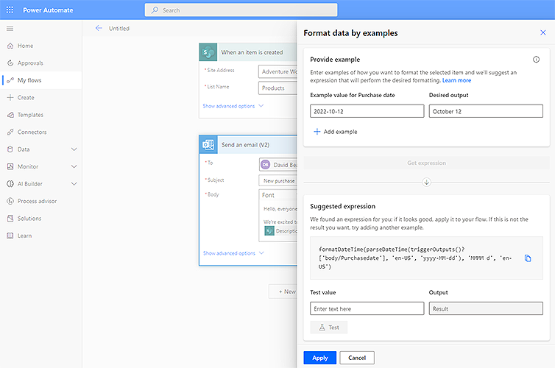Click Get expression button
The image size is (555, 368).
[426, 163]
